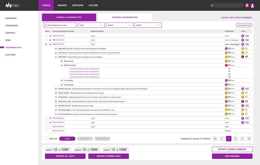Image resolution: width=260 pixels, height=165 pixels.
Task: Go to page 2 in the pagination
Action: pos(235,139)
